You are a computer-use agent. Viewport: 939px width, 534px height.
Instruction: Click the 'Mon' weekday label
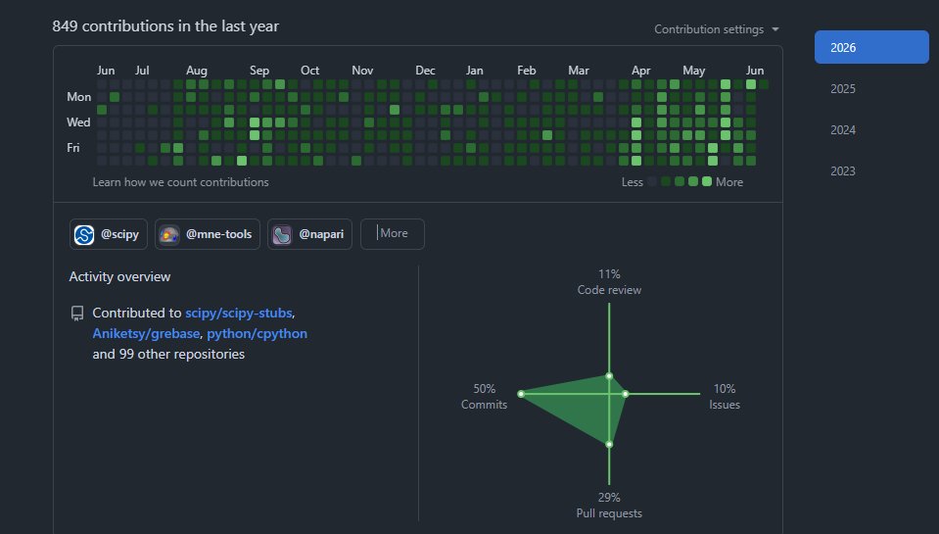(x=79, y=97)
